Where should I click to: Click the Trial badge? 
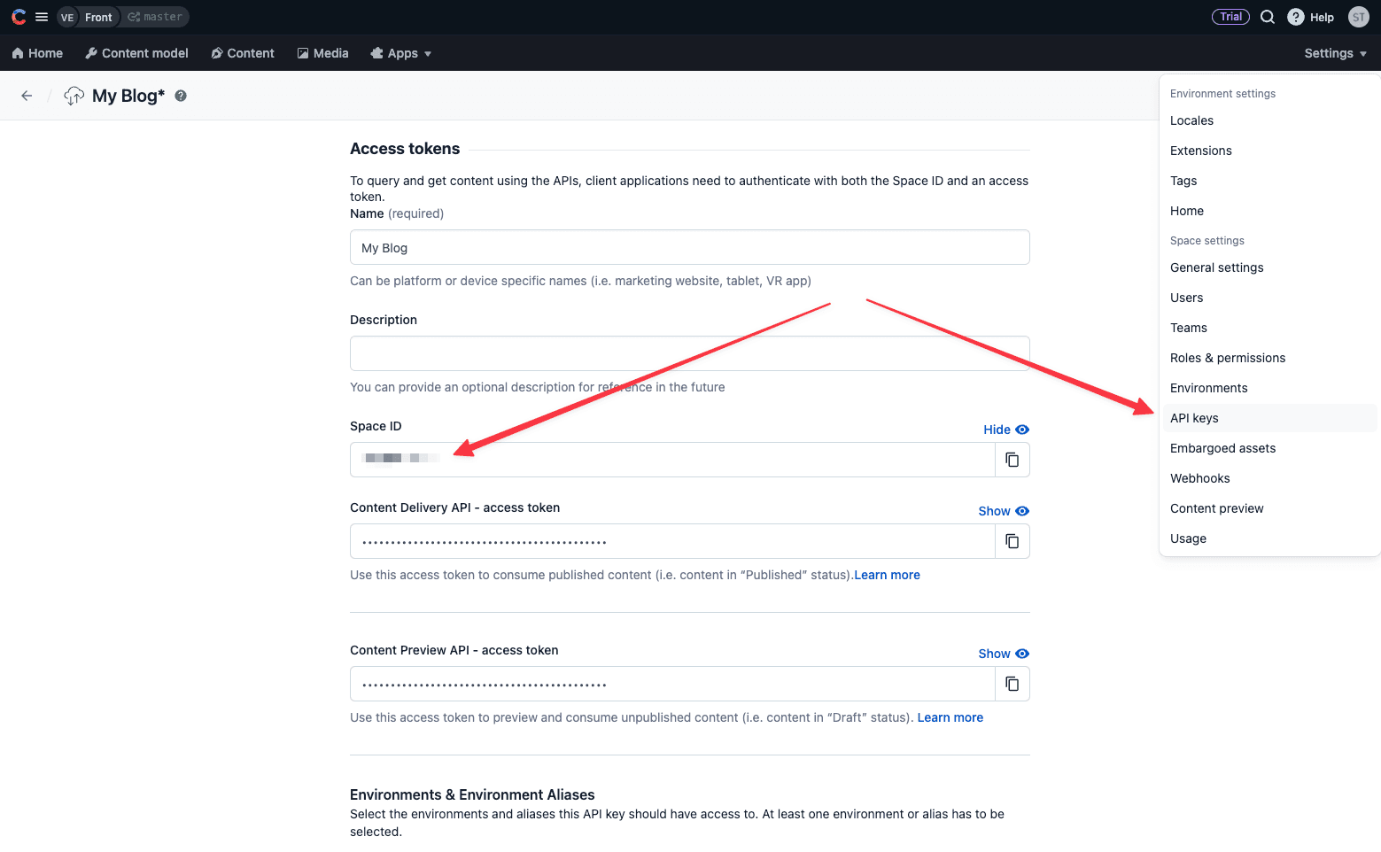(x=1230, y=17)
